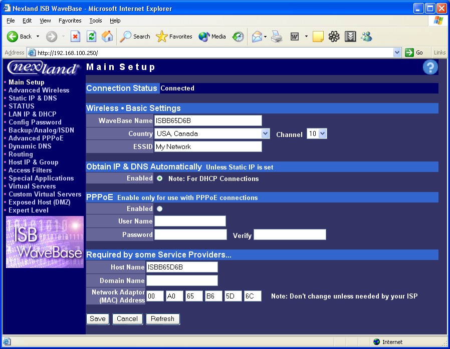The height and width of the screenshot is (349, 450).
Task: Open the Mail envelope icon
Action: click(257, 36)
